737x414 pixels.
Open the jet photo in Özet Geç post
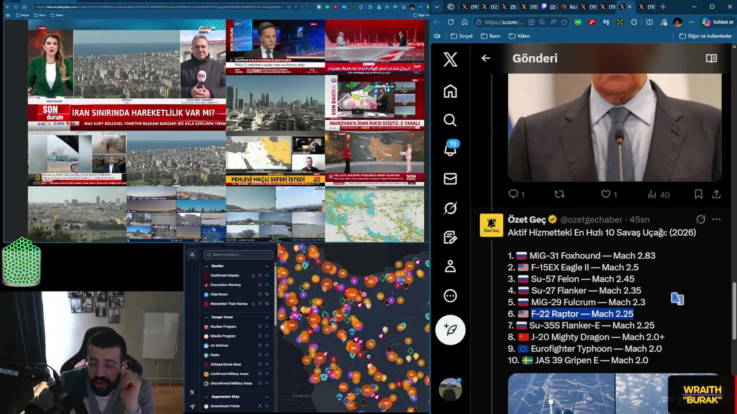(561, 393)
